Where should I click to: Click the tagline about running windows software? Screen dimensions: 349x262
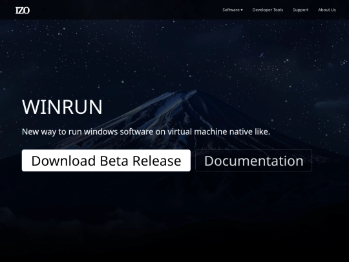tap(146, 132)
